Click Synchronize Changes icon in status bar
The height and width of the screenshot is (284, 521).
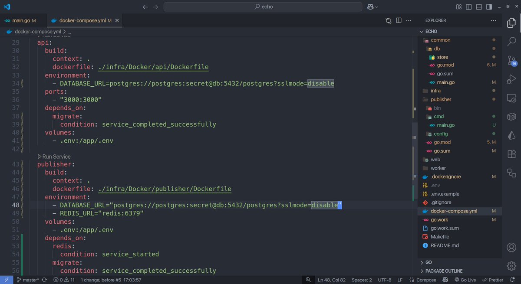click(44, 280)
